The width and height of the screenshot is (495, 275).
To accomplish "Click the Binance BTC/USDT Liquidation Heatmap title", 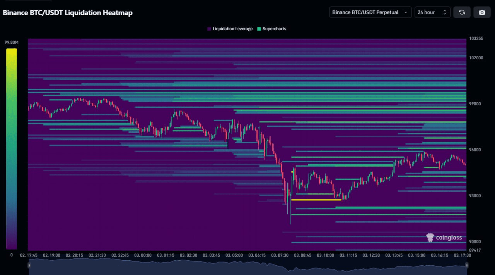I will (x=68, y=13).
